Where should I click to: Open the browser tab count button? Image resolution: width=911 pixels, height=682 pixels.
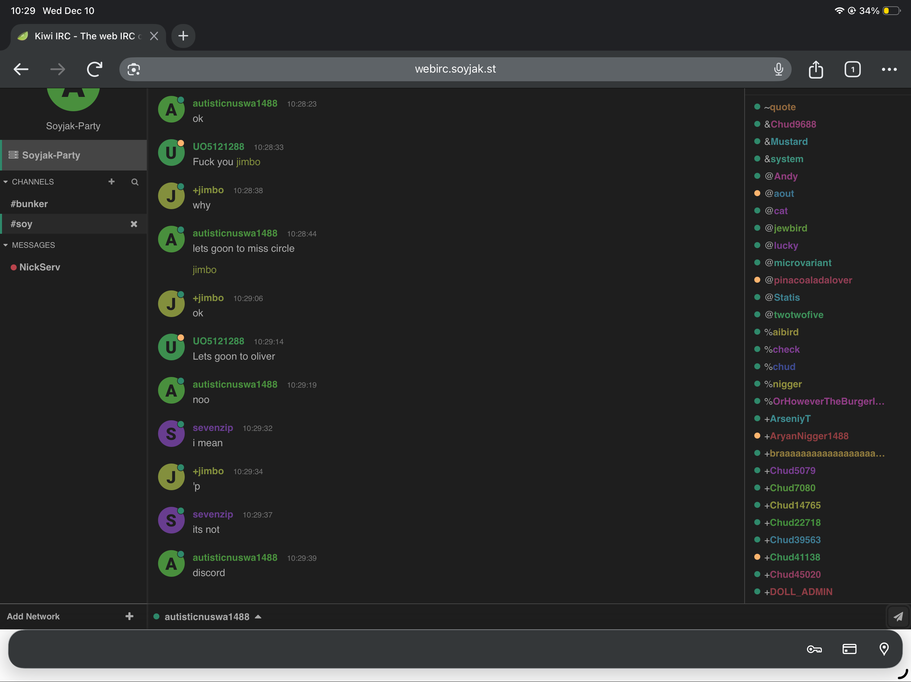pyautogui.click(x=852, y=69)
